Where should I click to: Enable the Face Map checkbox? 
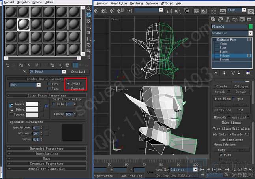[49, 89]
